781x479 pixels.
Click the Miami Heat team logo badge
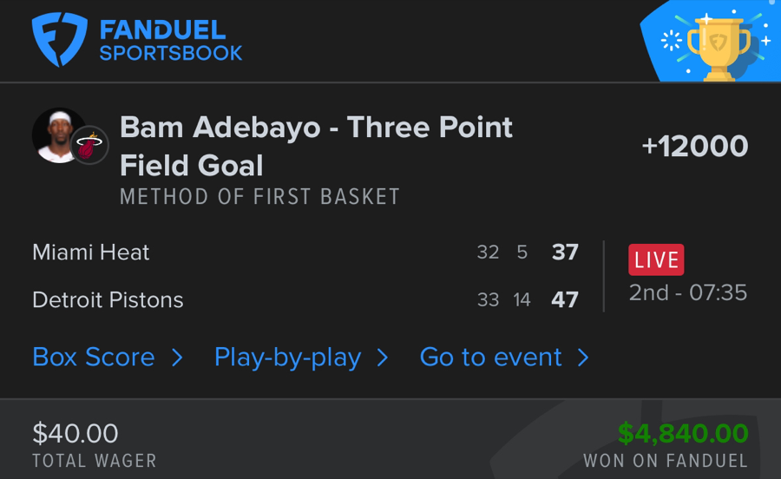pos(89,146)
